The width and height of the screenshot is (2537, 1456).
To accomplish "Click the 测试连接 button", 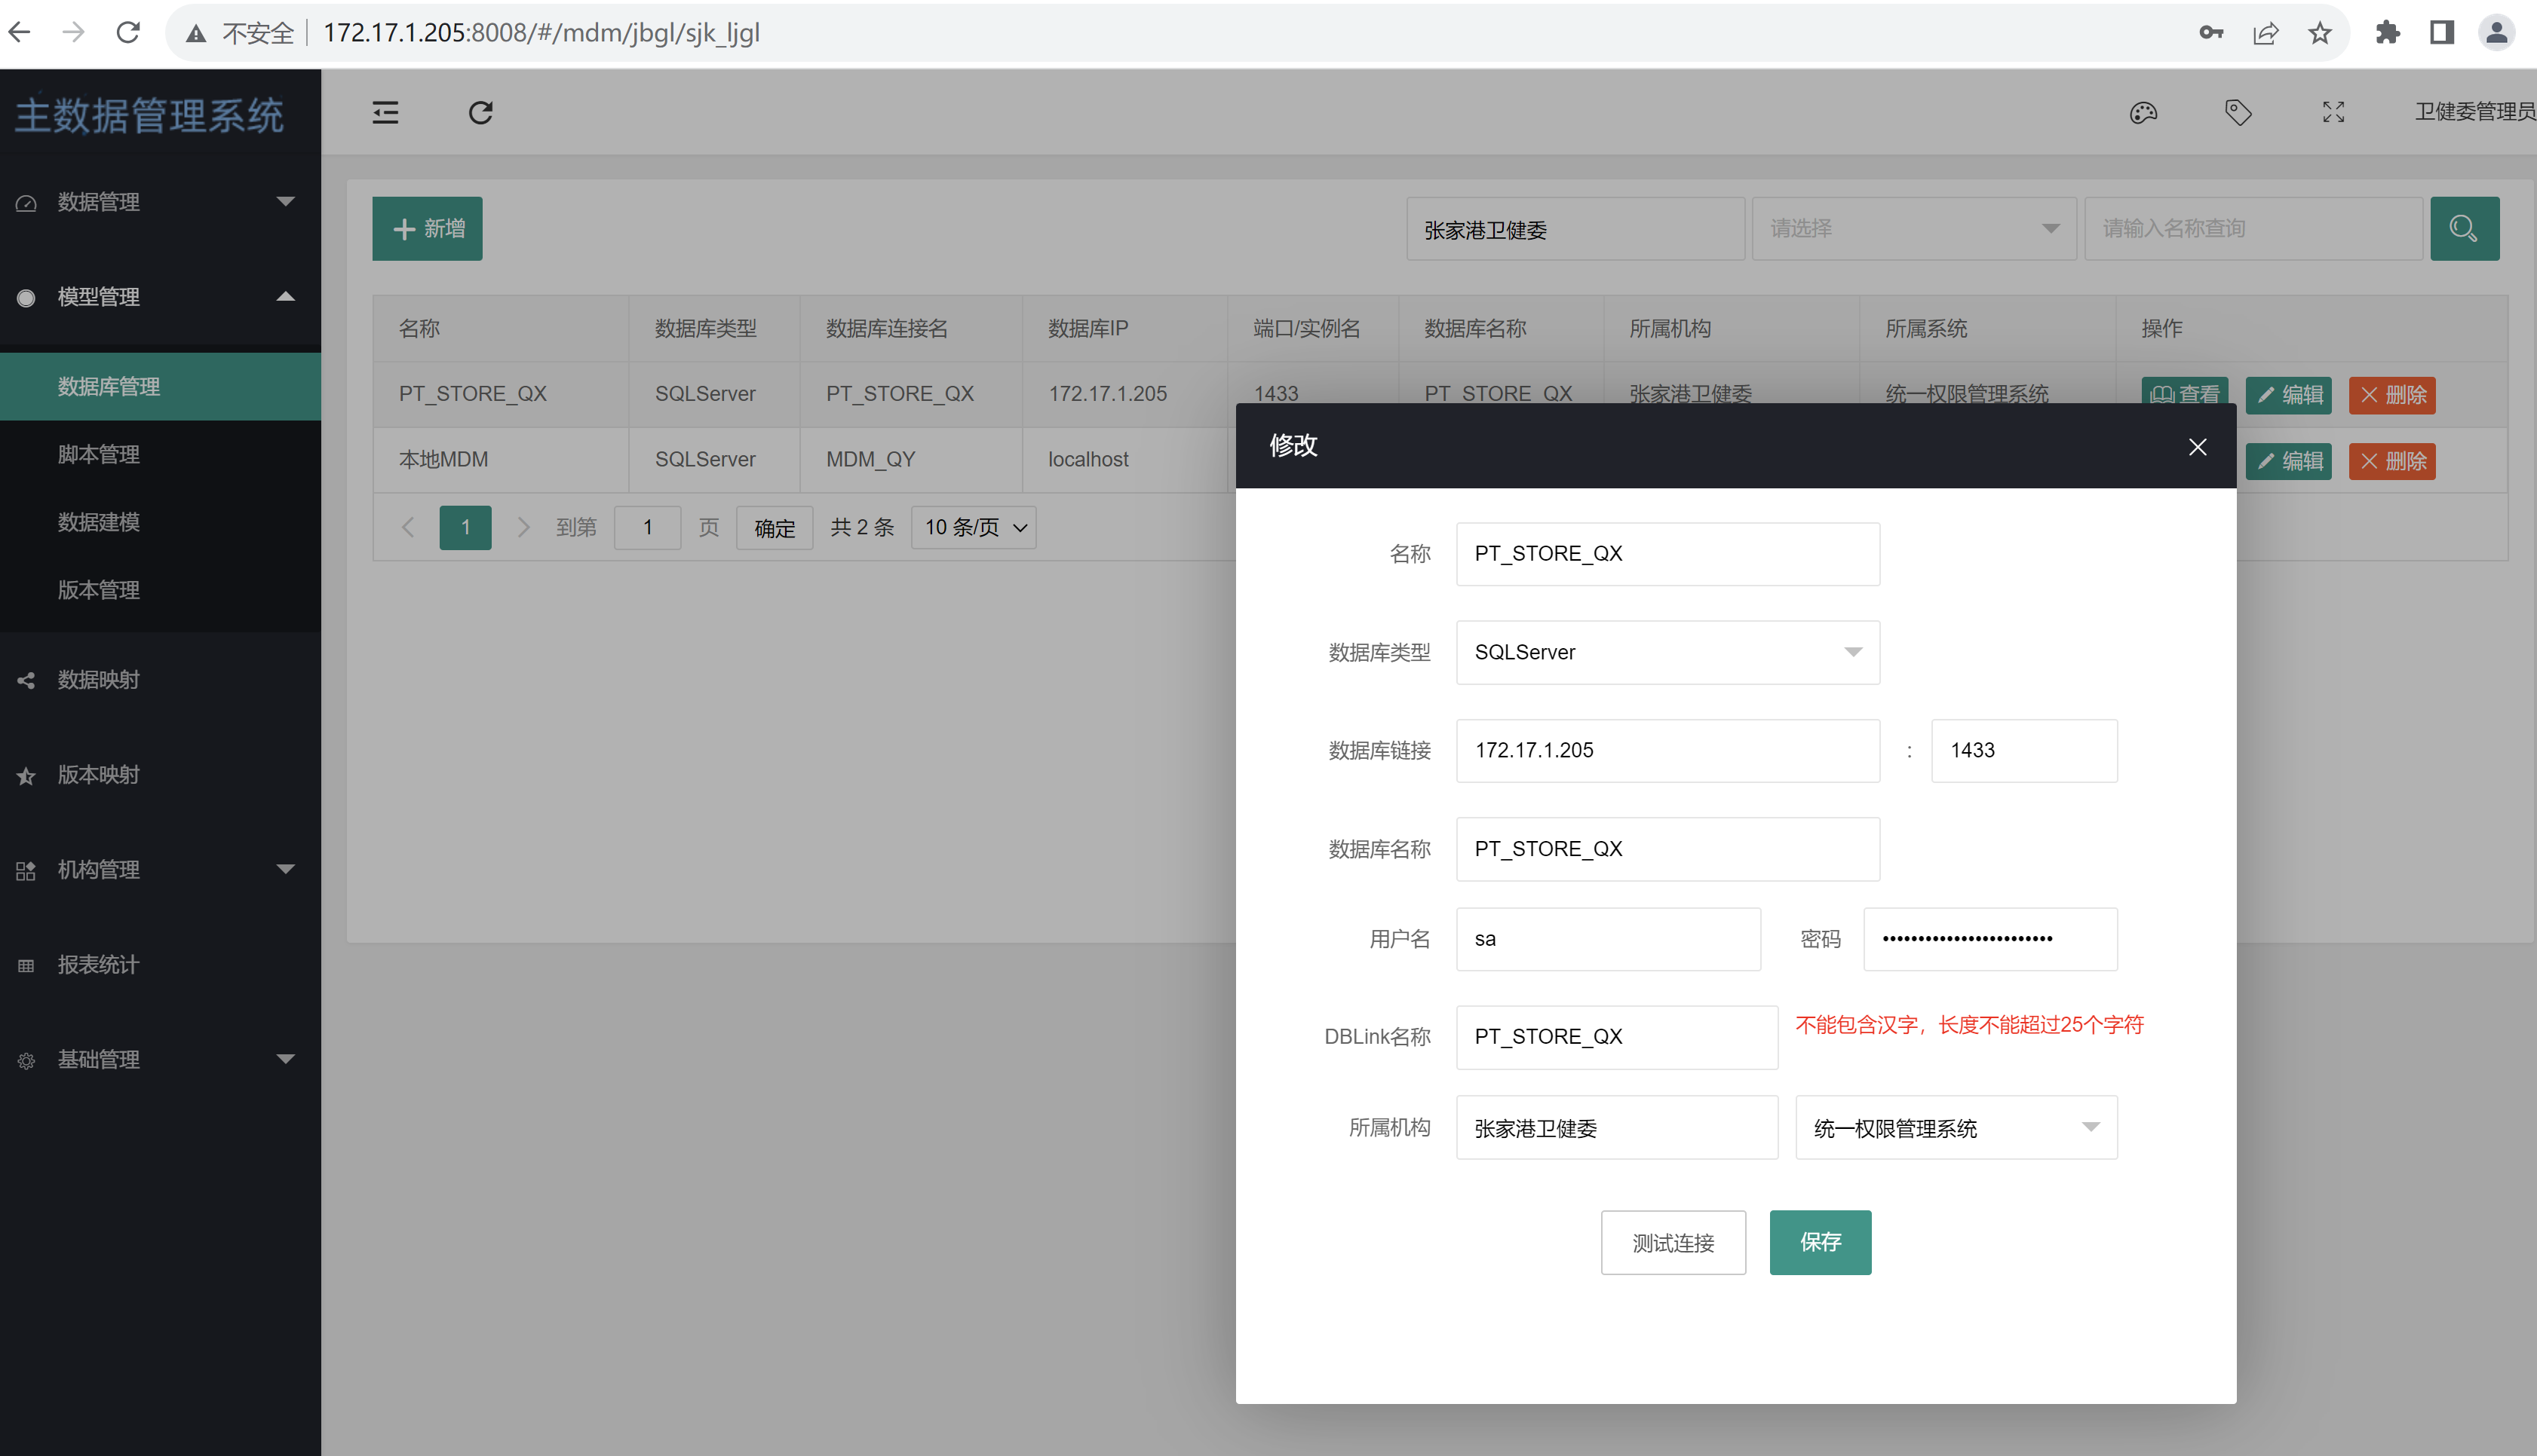I will click(x=1673, y=1243).
